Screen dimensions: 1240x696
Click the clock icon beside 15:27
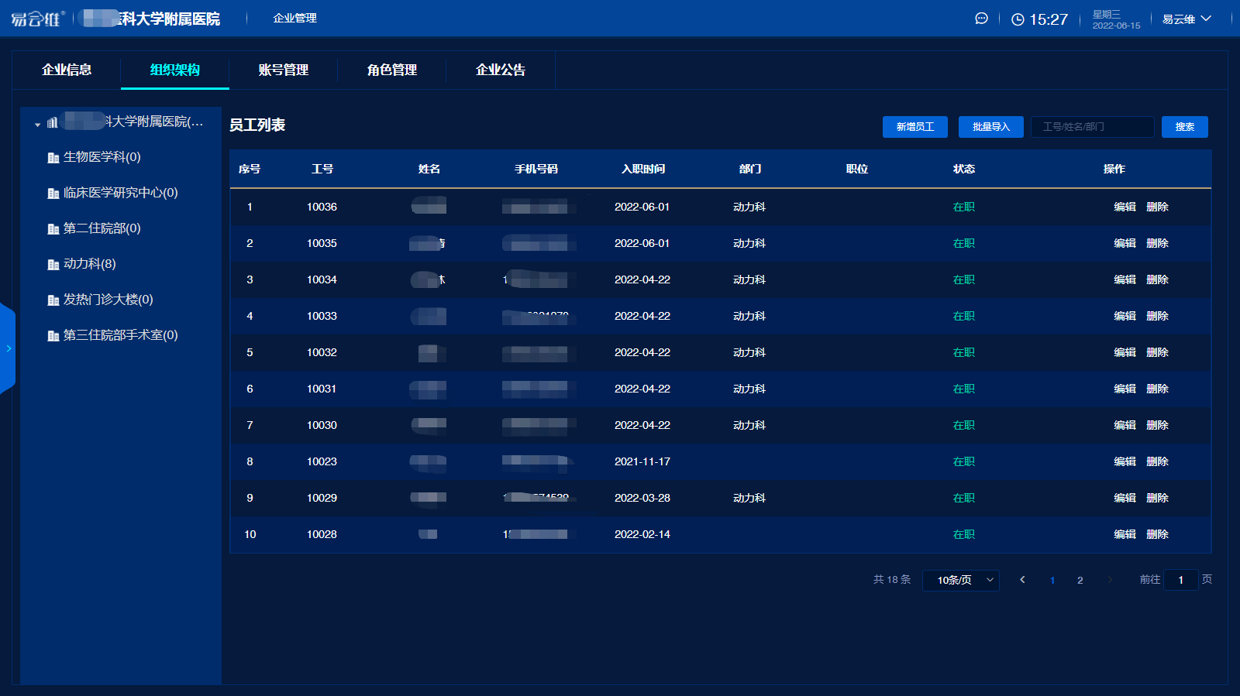[x=1018, y=19]
